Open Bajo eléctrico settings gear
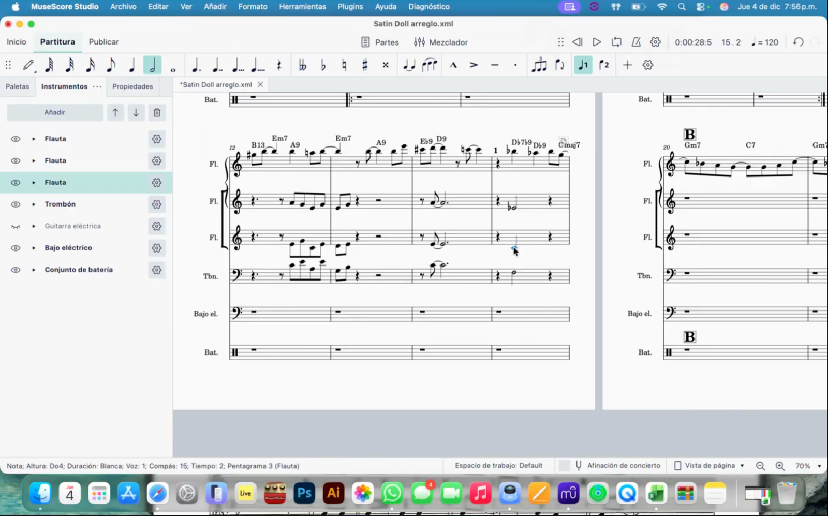 pos(157,248)
